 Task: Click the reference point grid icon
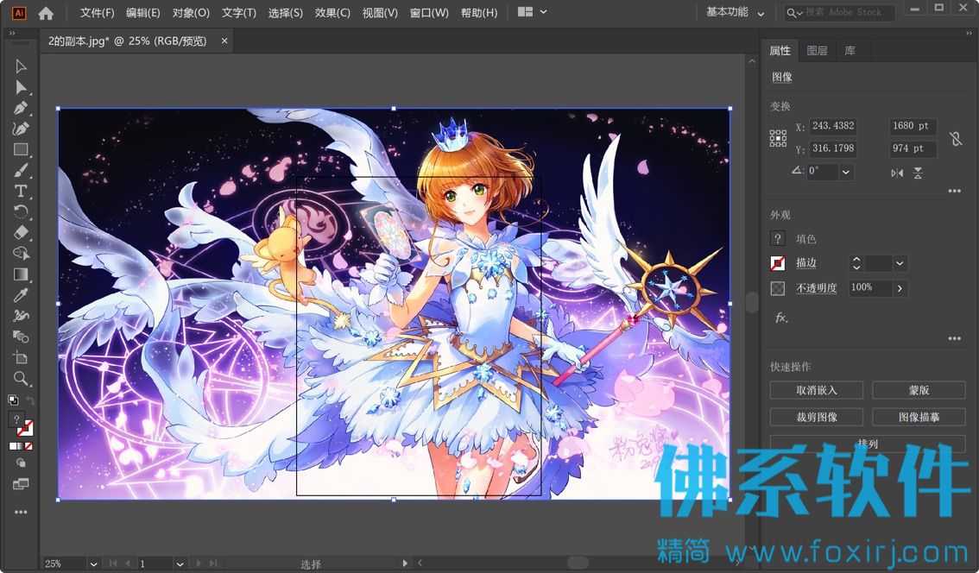(x=778, y=138)
